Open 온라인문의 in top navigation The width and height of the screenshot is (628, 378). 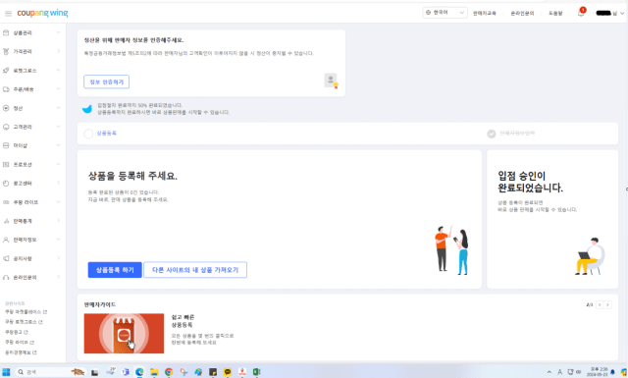(x=522, y=13)
